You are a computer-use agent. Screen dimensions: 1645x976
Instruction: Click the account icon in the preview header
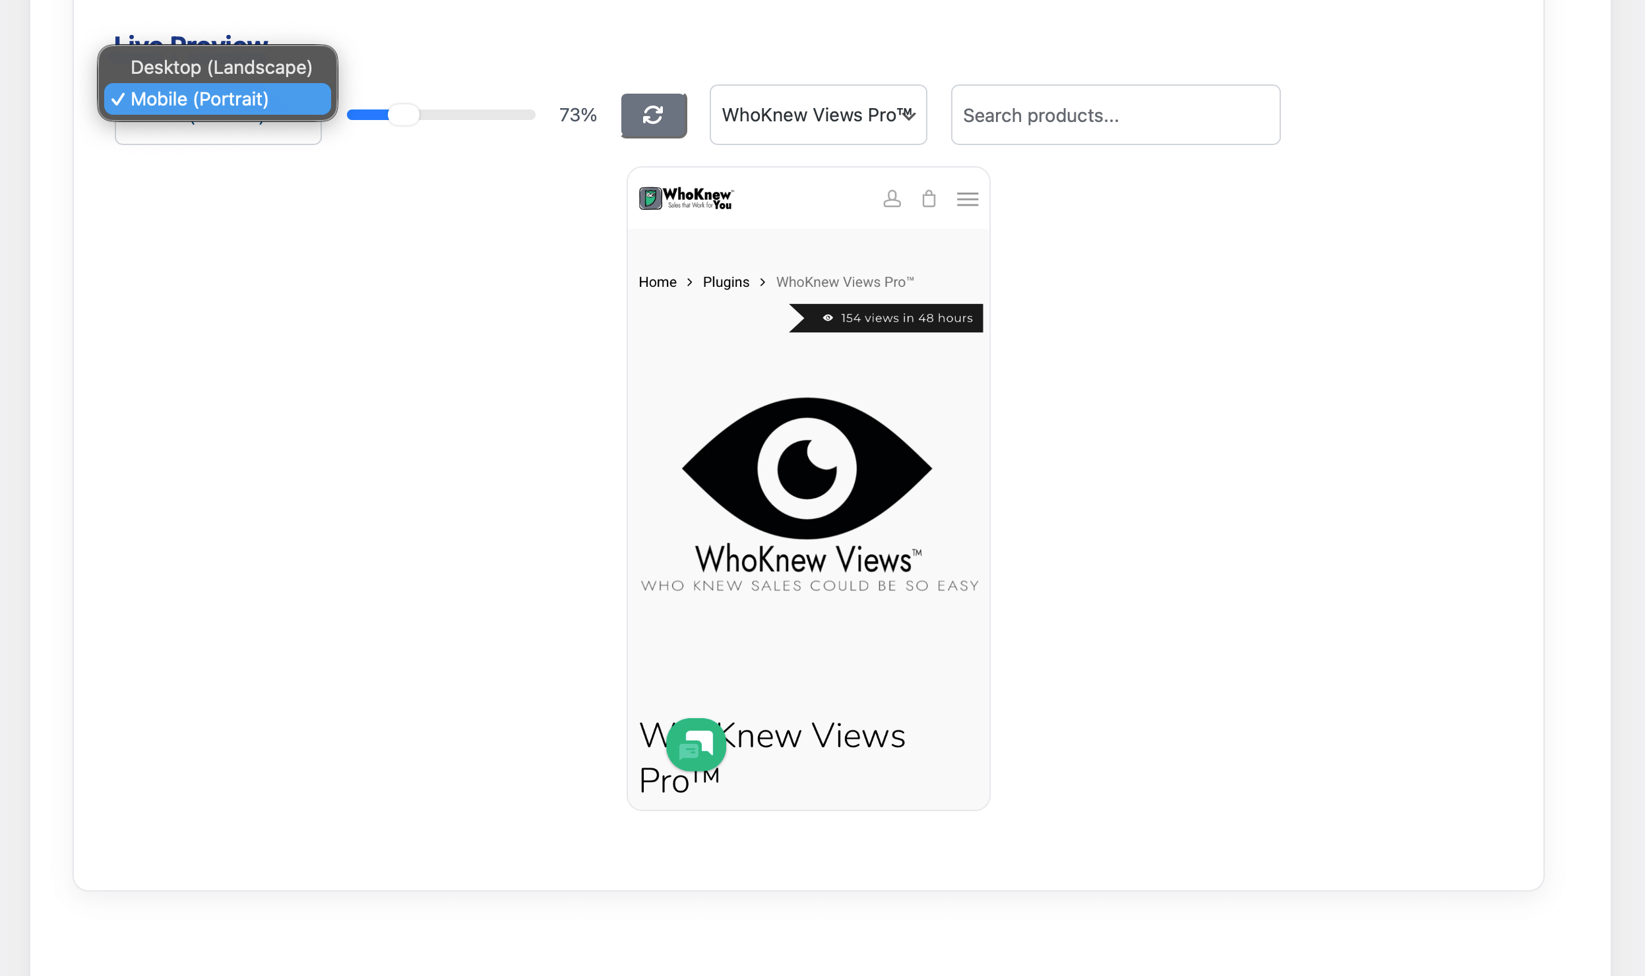(x=892, y=198)
